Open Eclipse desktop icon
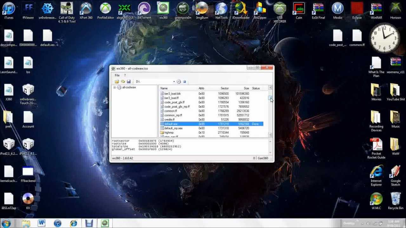The height and width of the screenshot is (228, 406). pos(357,11)
